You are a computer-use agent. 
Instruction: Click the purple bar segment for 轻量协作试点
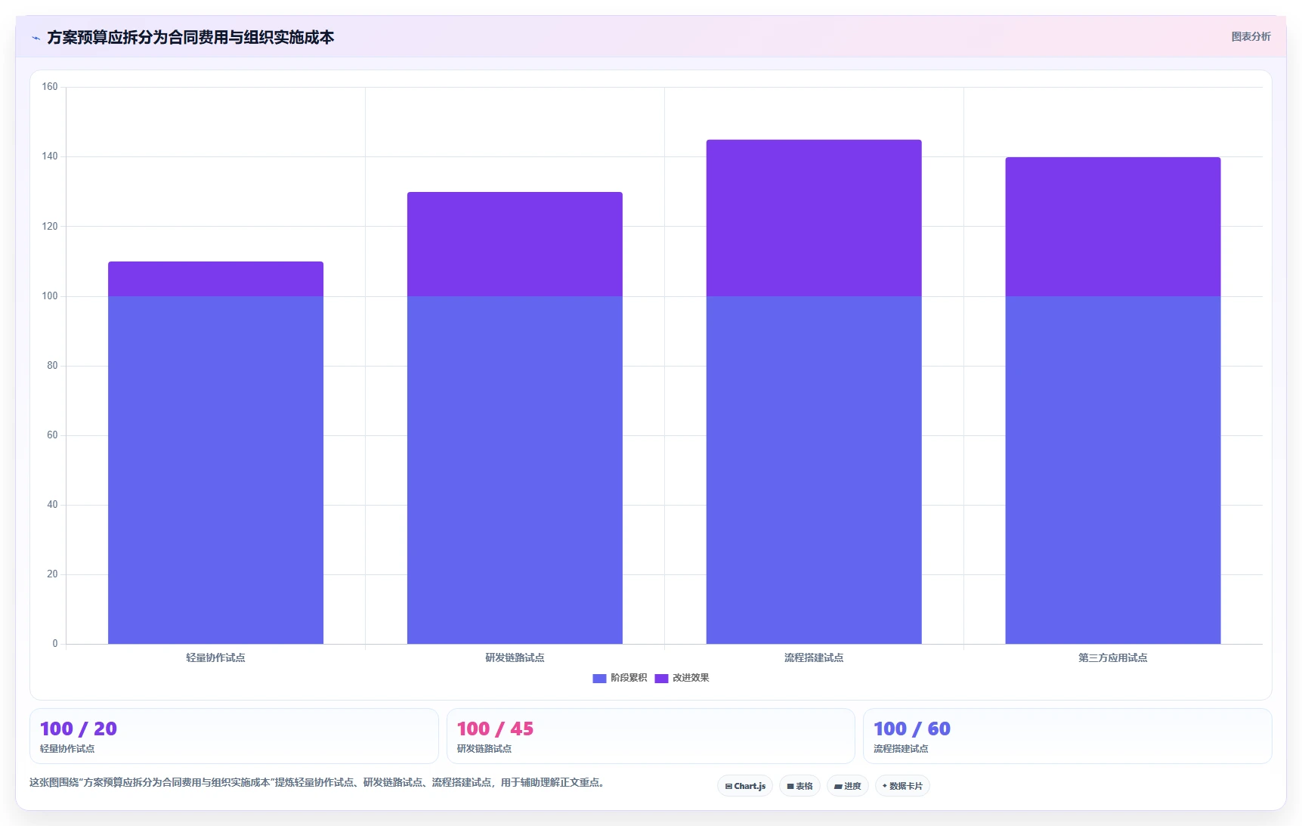(215, 279)
